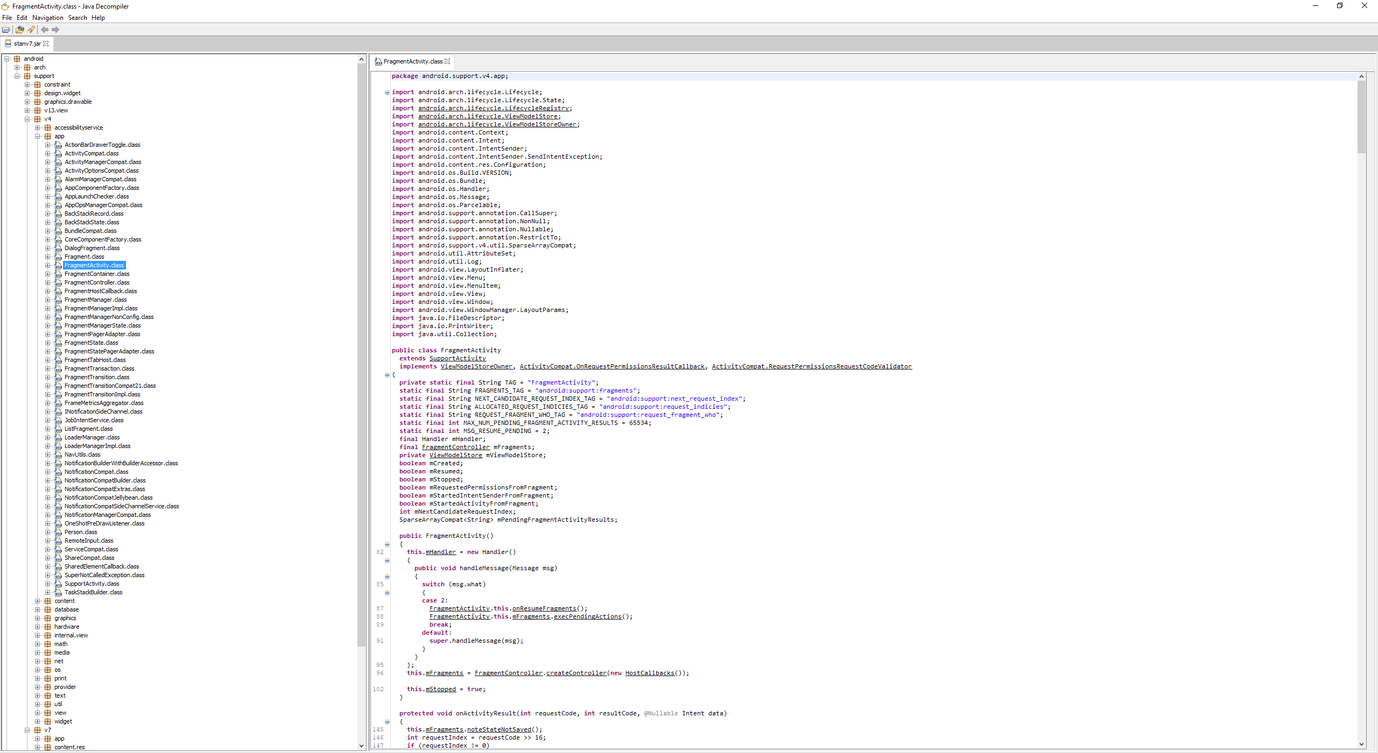The height and width of the screenshot is (753, 1378).
Task: Click the Forward arrow toolbar icon
Action: [55, 30]
